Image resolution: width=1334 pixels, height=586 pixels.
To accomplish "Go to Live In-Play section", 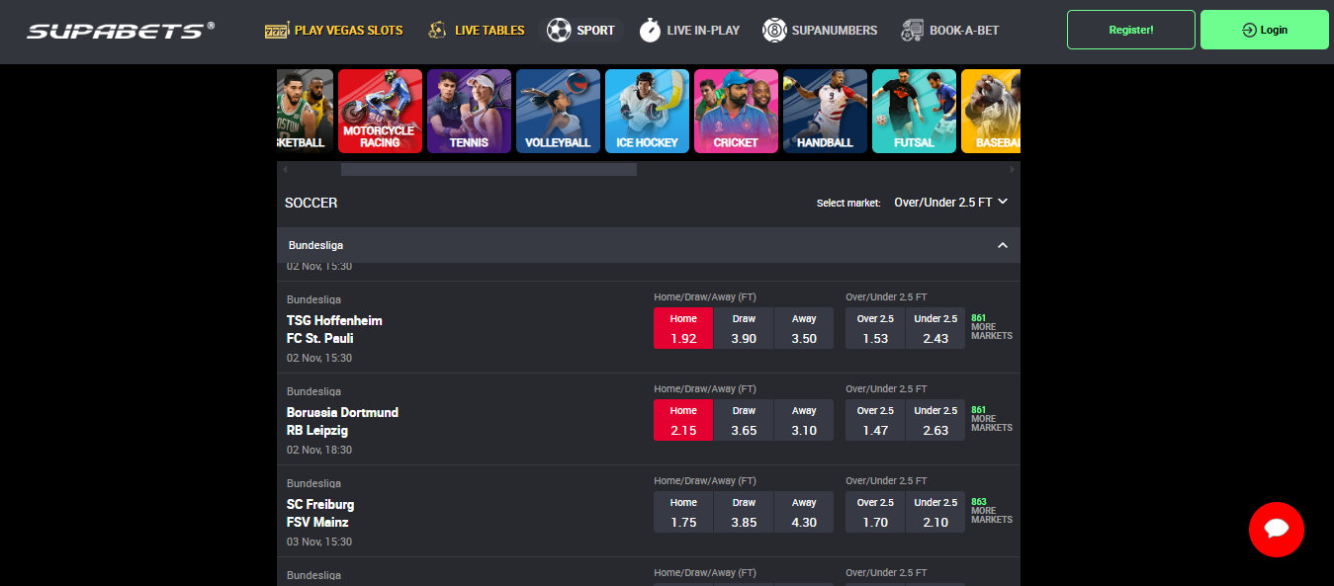I will coord(689,31).
